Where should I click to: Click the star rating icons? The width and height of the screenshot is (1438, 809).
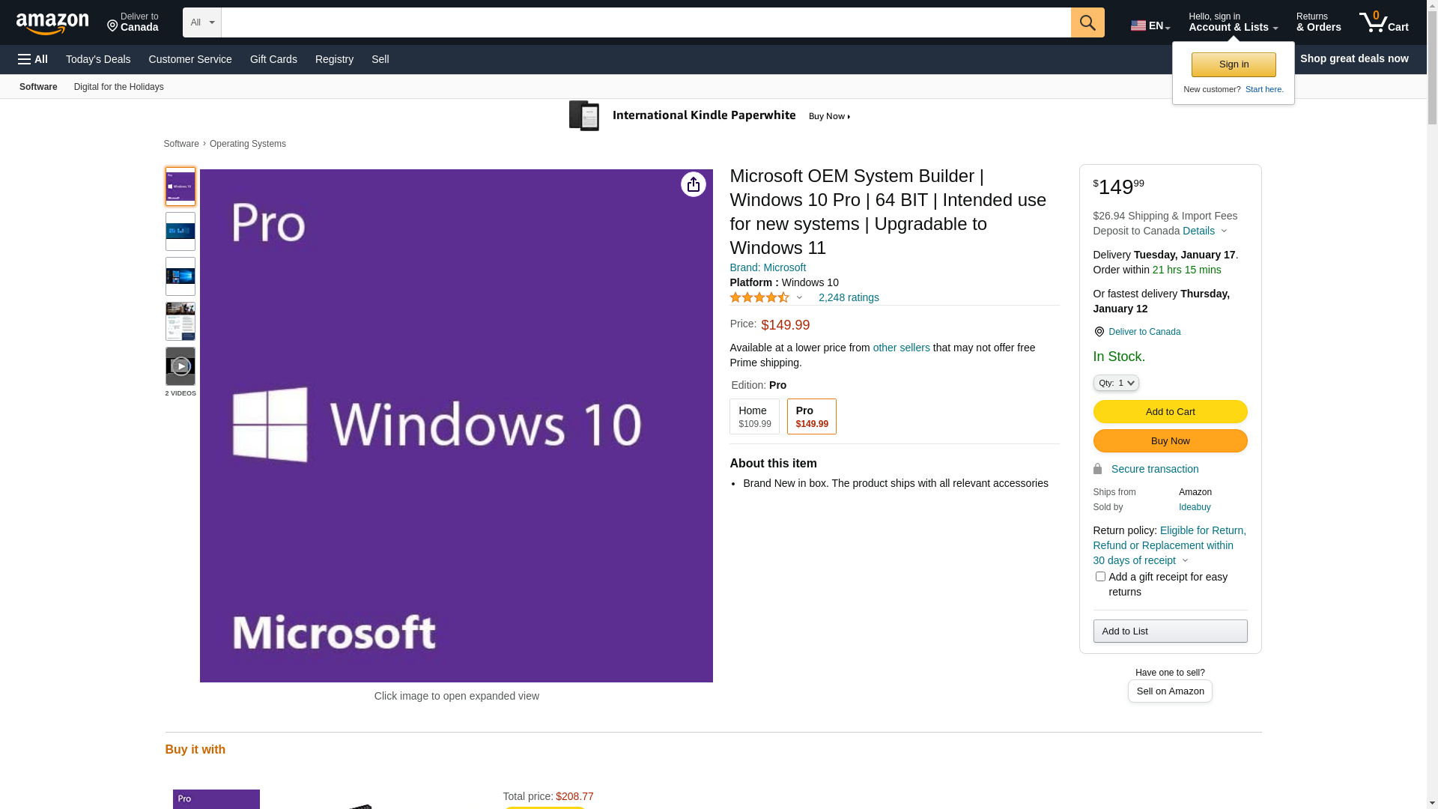[x=759, y=297]
